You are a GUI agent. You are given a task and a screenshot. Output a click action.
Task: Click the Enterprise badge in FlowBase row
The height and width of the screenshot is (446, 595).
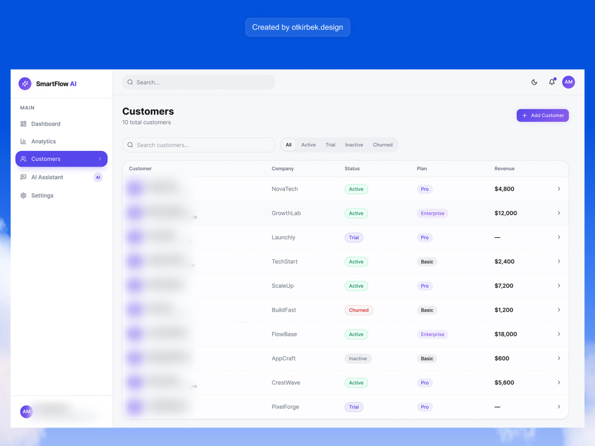[x=432, y=334]
